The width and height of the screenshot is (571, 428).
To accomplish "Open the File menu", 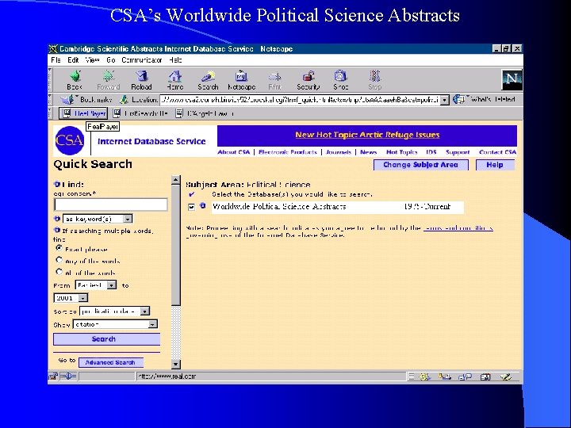I will [x=56, y=60].
